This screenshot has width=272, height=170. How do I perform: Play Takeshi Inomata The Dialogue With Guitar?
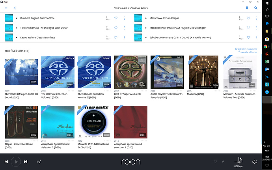point(17,28)
